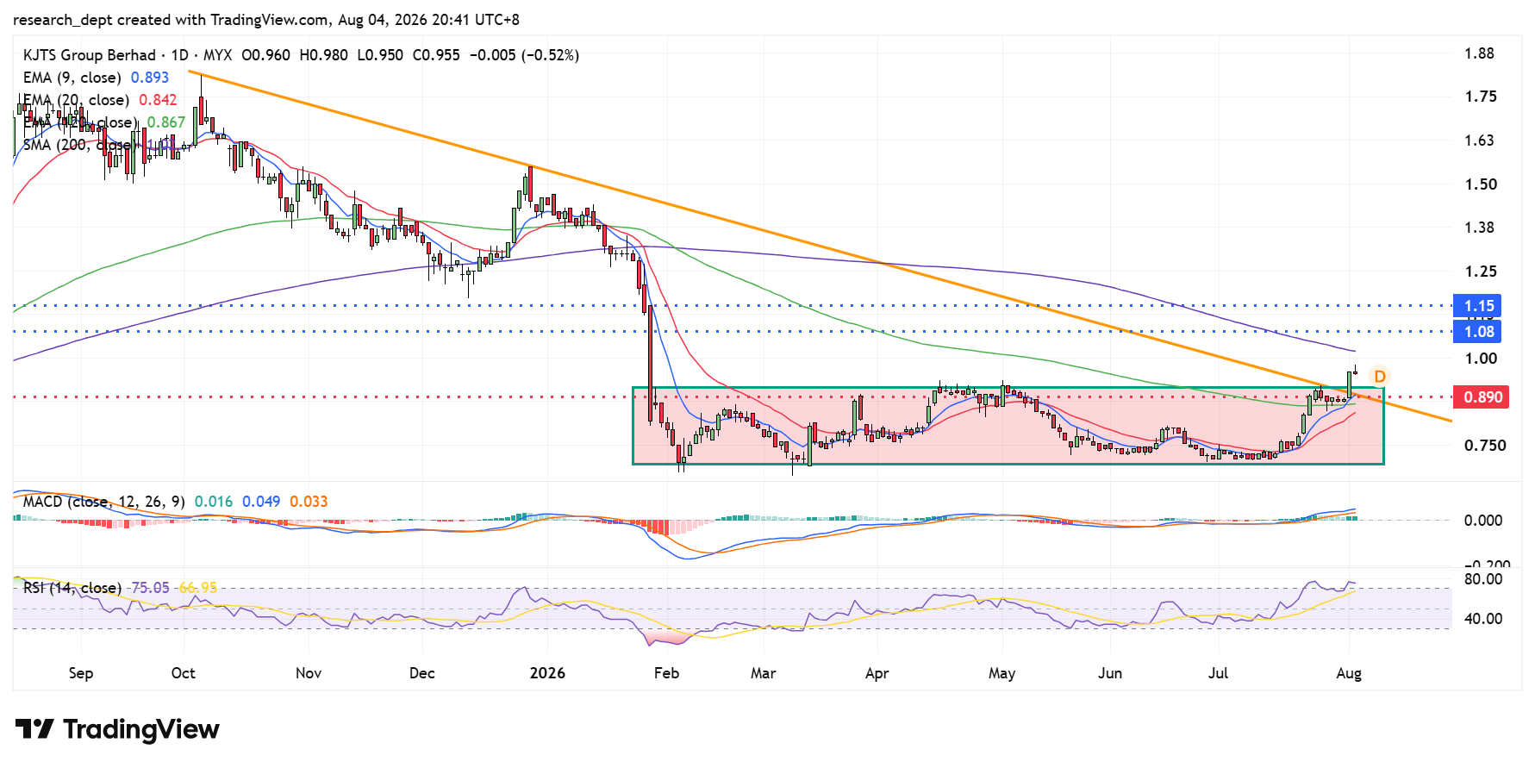Click the 1.50 price axis label
The width and height of the screenshot is (1535, 768).
point(1481,184)
